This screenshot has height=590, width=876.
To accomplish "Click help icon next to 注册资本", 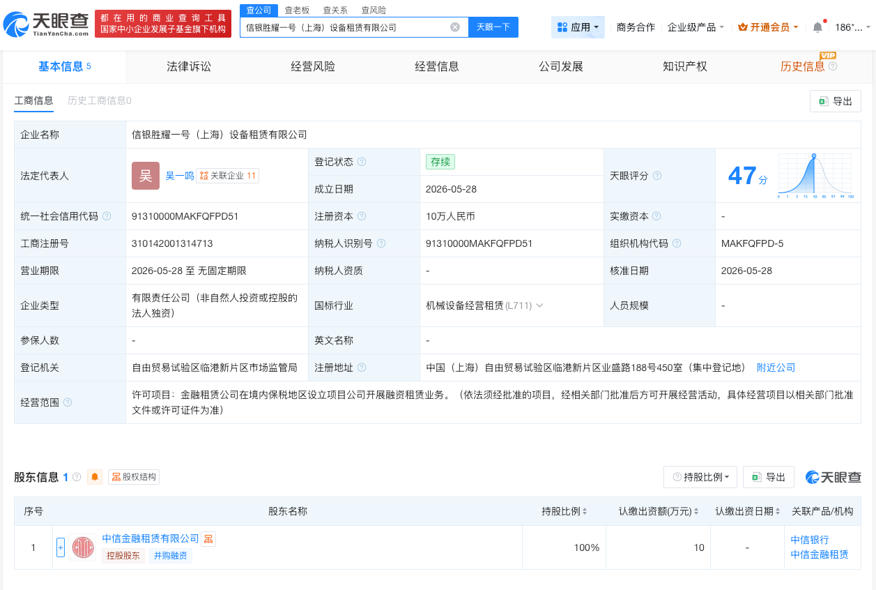I will click(362, 216).
